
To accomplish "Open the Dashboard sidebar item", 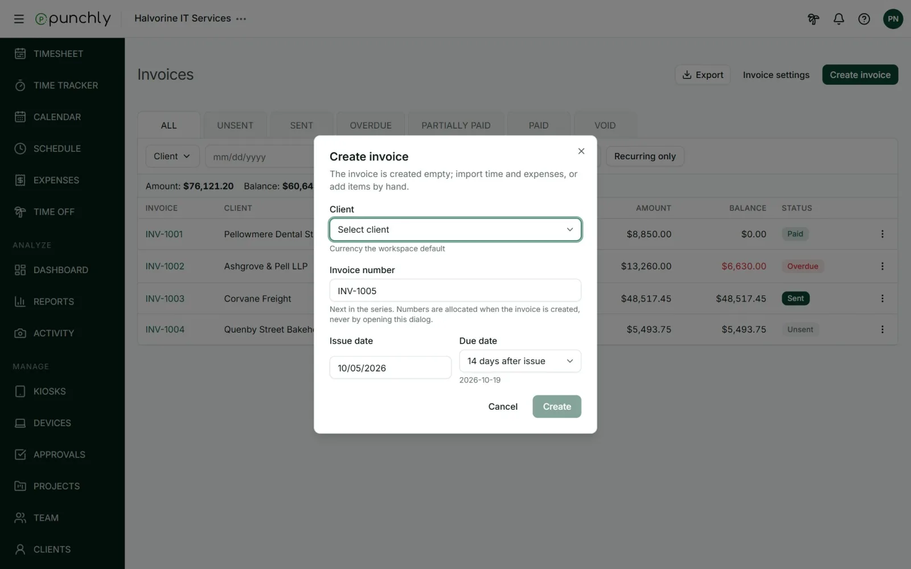I will pyautogui.click(x=62, y=270).
